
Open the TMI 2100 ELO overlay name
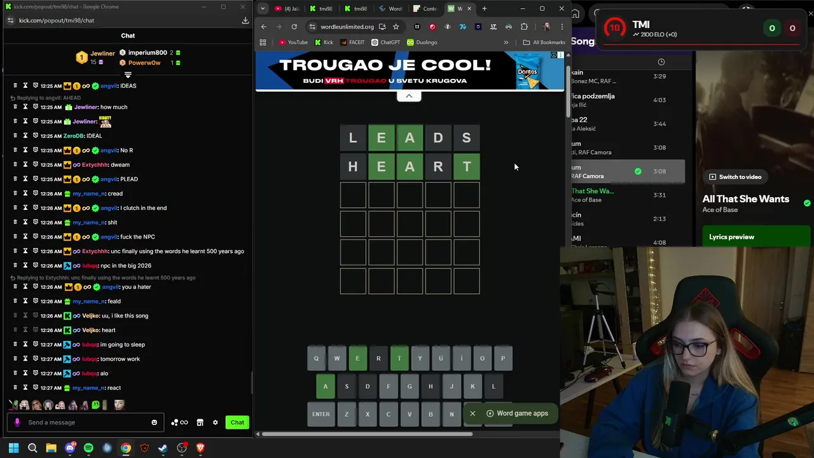[641, 24]
